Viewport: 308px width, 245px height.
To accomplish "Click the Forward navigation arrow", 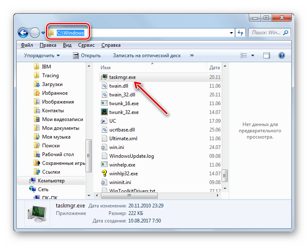I will [x=35, y=33].
